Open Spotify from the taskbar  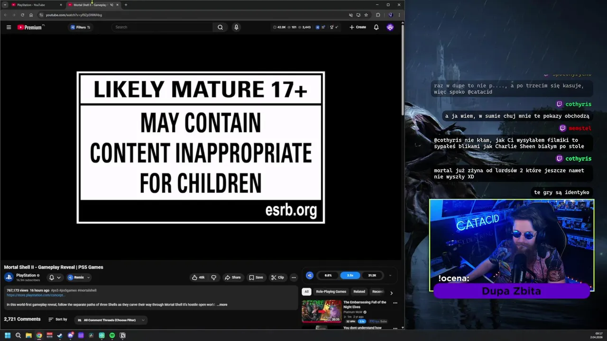112,335
